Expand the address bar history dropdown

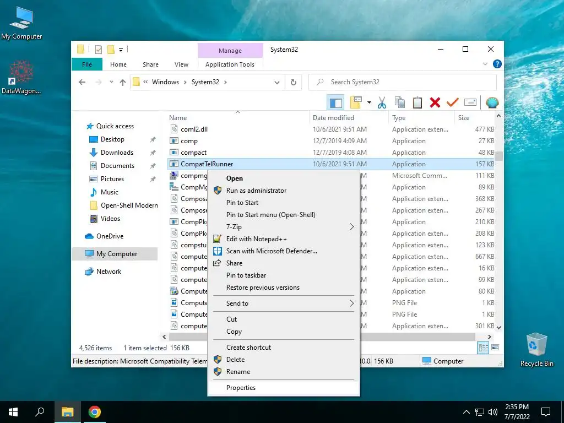coord(277,83)
